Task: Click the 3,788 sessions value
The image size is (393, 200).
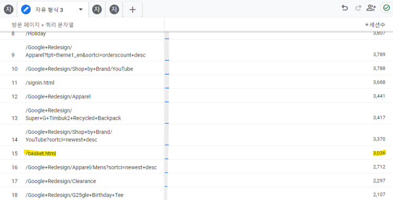Action: (x=379, y=68)
